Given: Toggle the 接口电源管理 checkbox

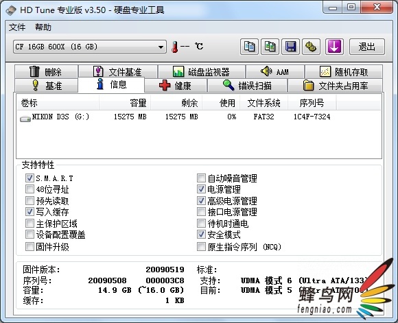Looking at the screenshot, I should (201, 212).
